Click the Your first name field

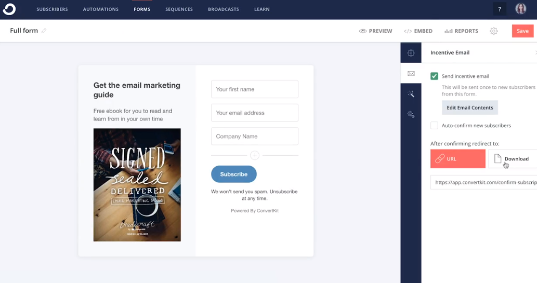pyautogui.click(x=254, y=89)
